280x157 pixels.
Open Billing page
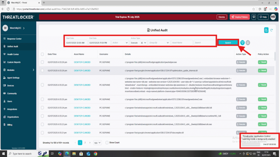coord(10,125)
